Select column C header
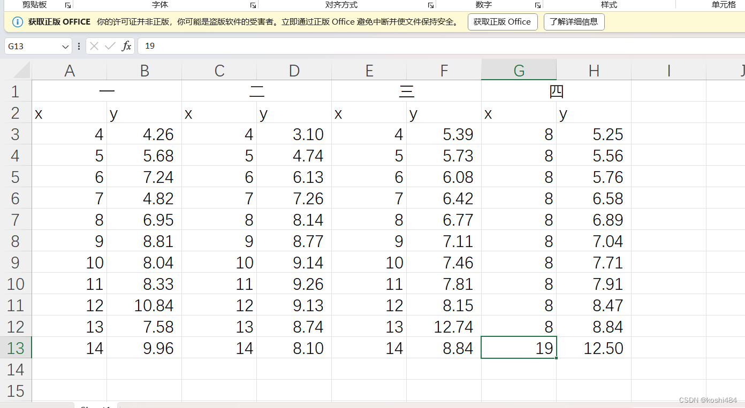 (x=219, y=70)
